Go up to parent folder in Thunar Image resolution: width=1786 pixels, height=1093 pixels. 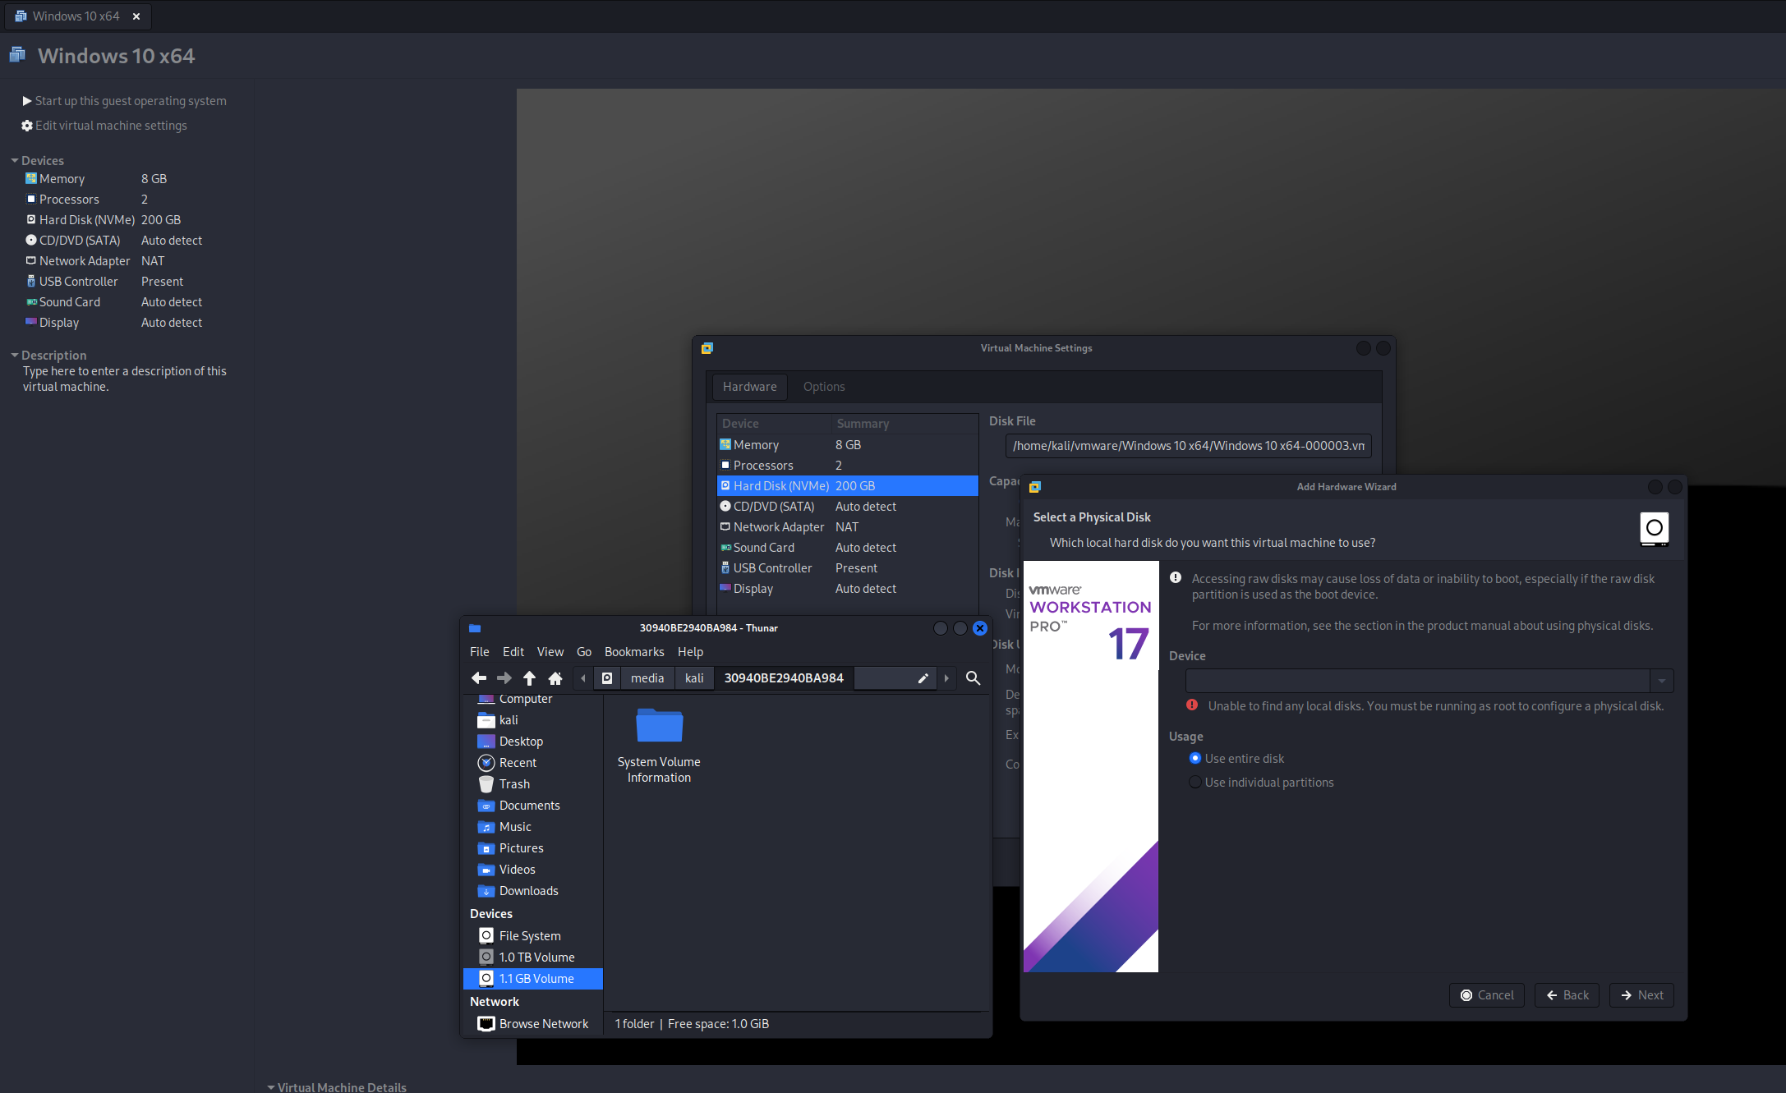pos(530,678)
